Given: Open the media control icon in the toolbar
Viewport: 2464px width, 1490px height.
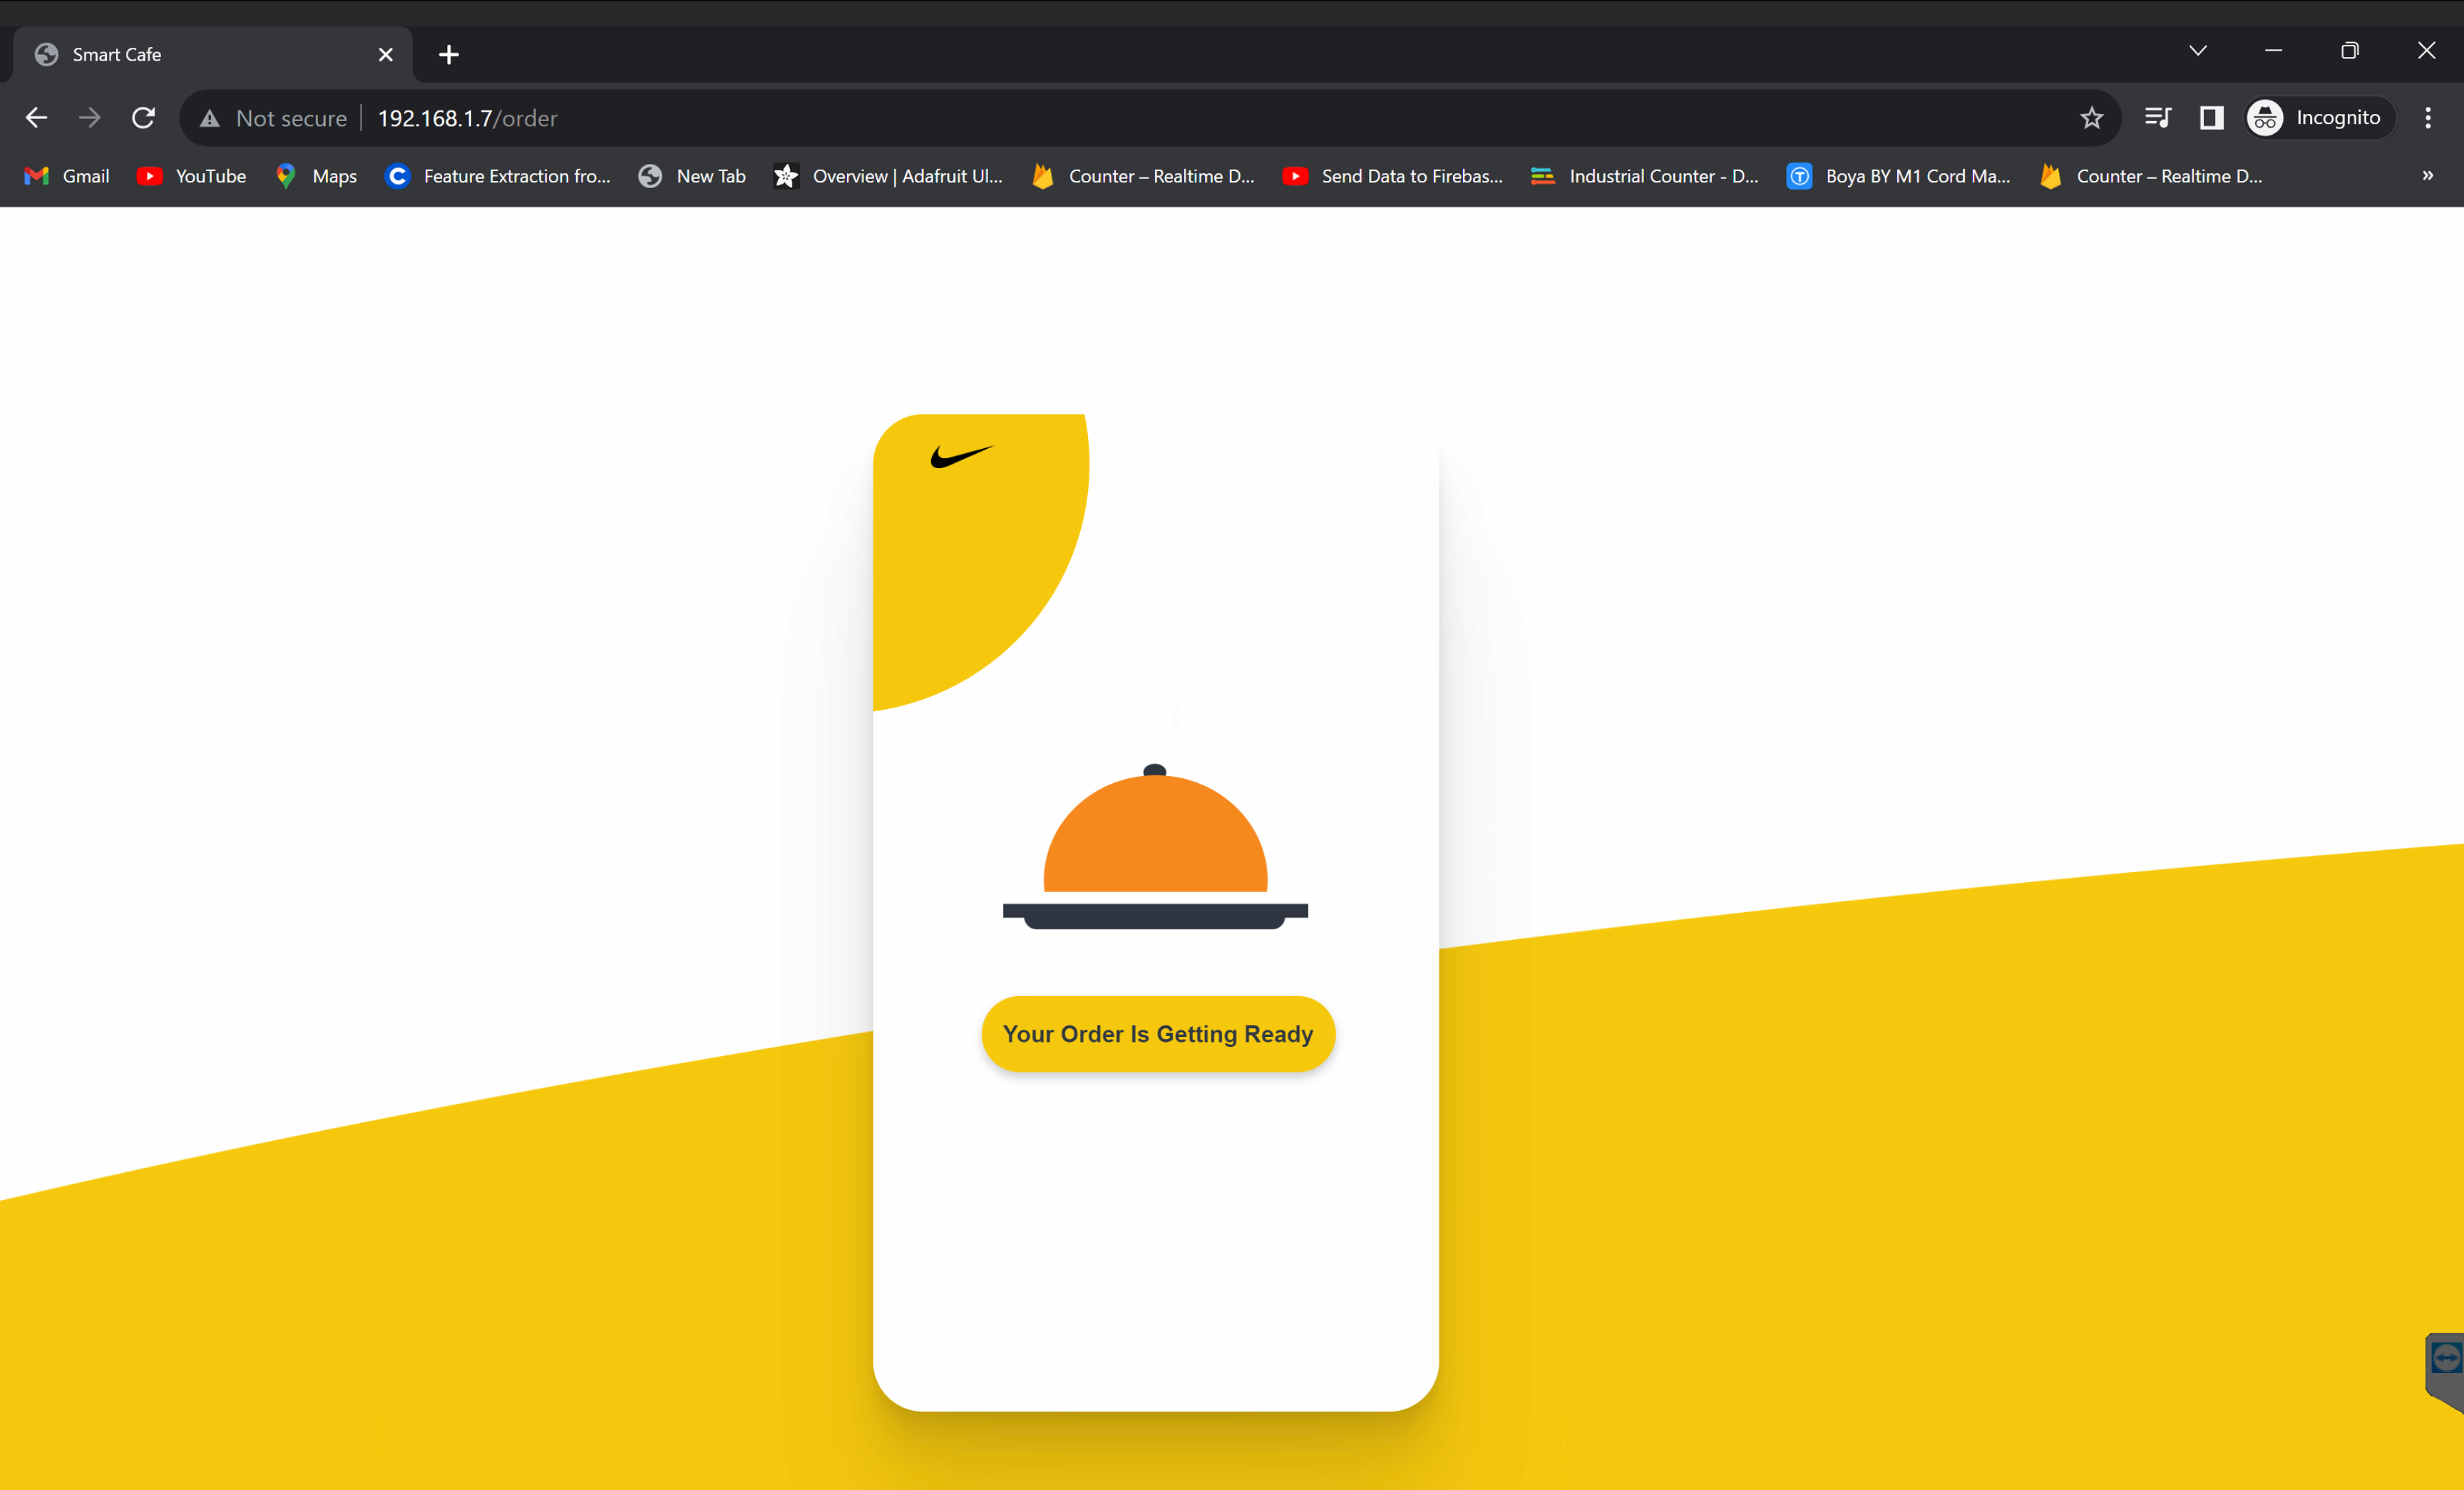Looking at the screenshot, I should [2157, 118].
